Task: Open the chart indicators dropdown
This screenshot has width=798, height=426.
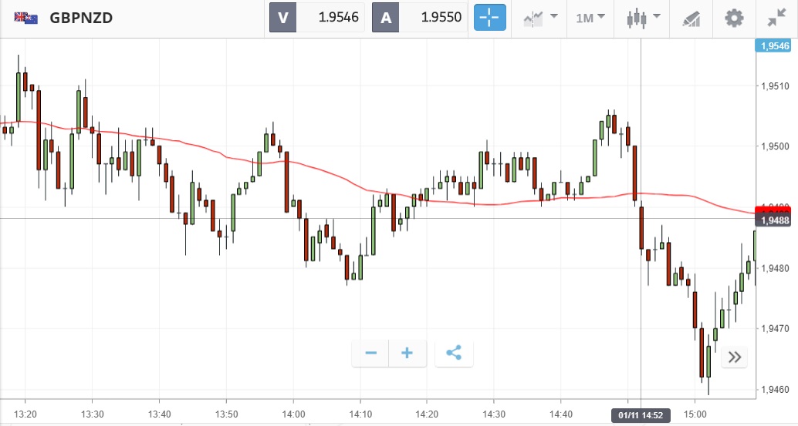Action: coord(539,18)
